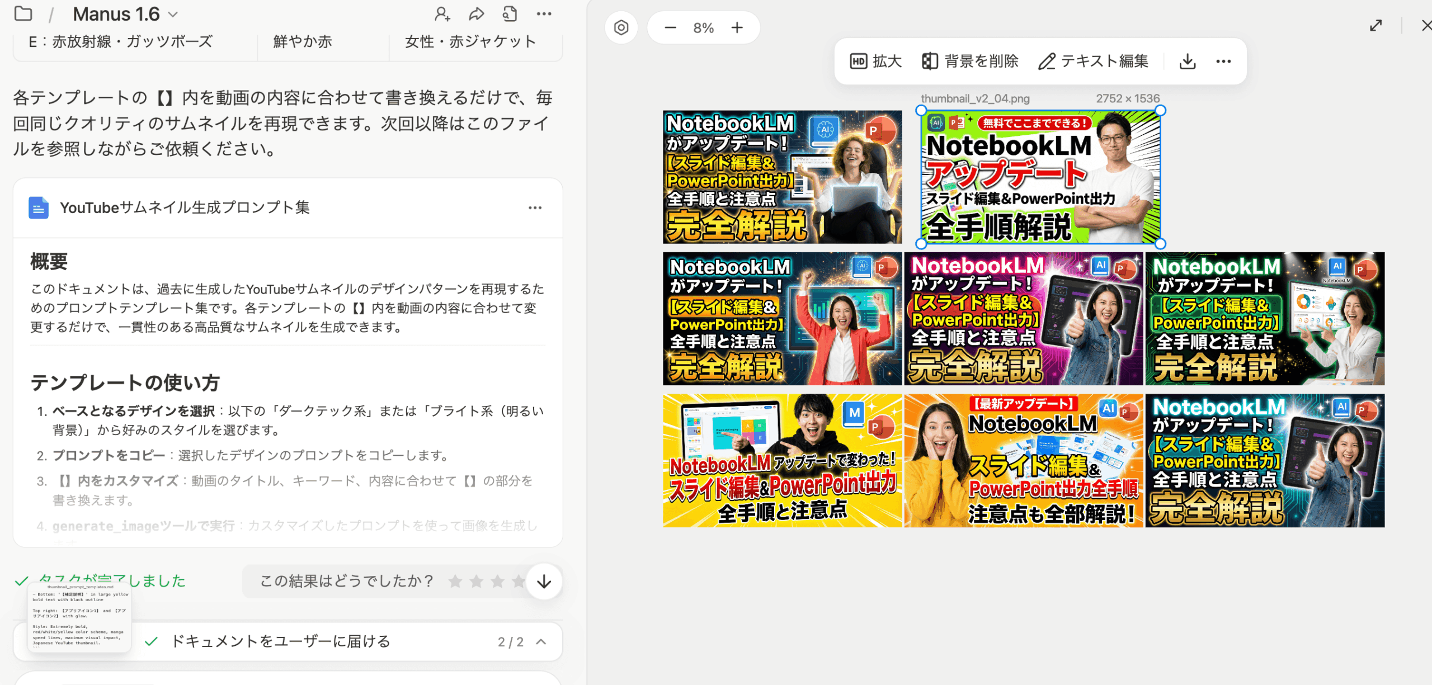This screenshot has width=1432, height=685.
Task: Click the share arrow icon
Action: pos(476,14)
